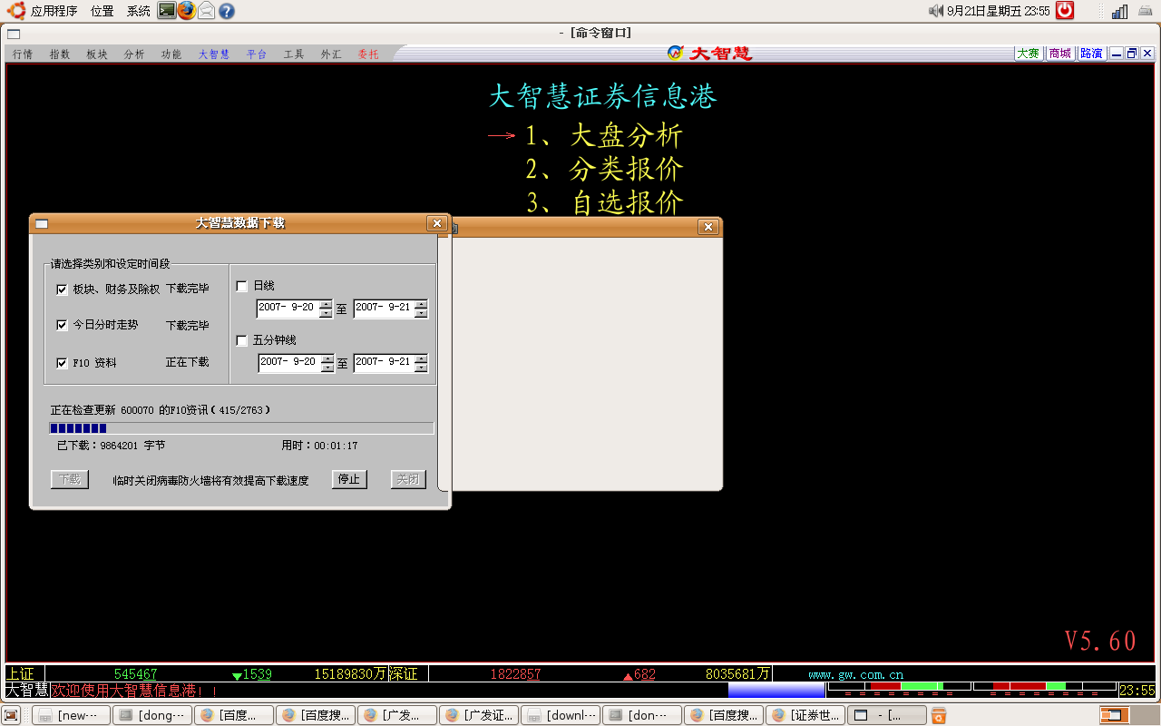Enable the 五分钟线 checkbox
This screenshot has height=726, width=1161.
[x=241, y=340]
